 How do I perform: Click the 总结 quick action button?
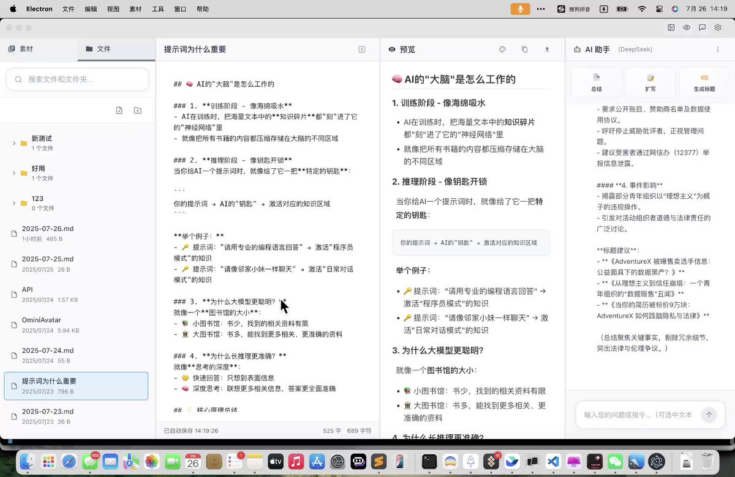click(x=596, y=82)
